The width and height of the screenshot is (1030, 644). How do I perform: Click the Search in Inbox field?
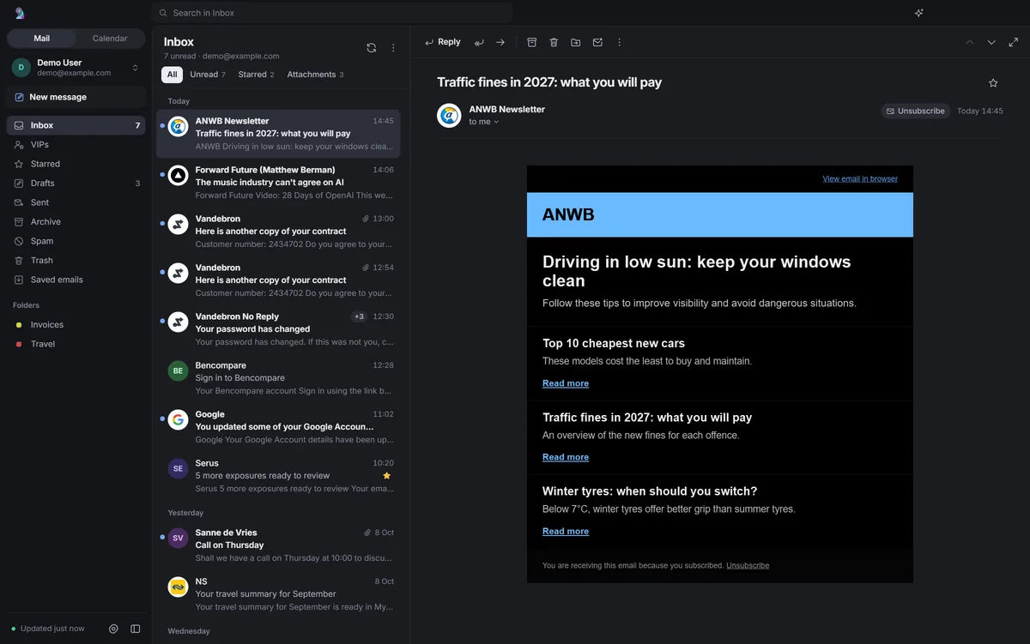tap(332, 13)
